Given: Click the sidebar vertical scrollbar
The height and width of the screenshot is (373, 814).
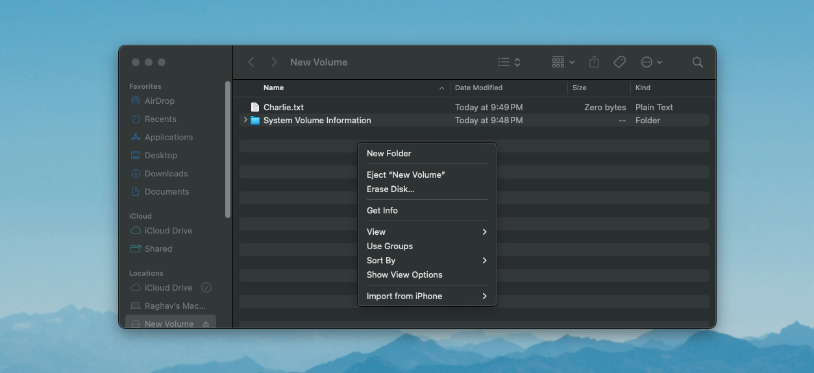Looking at the screenshot, I should pos(227,149).
